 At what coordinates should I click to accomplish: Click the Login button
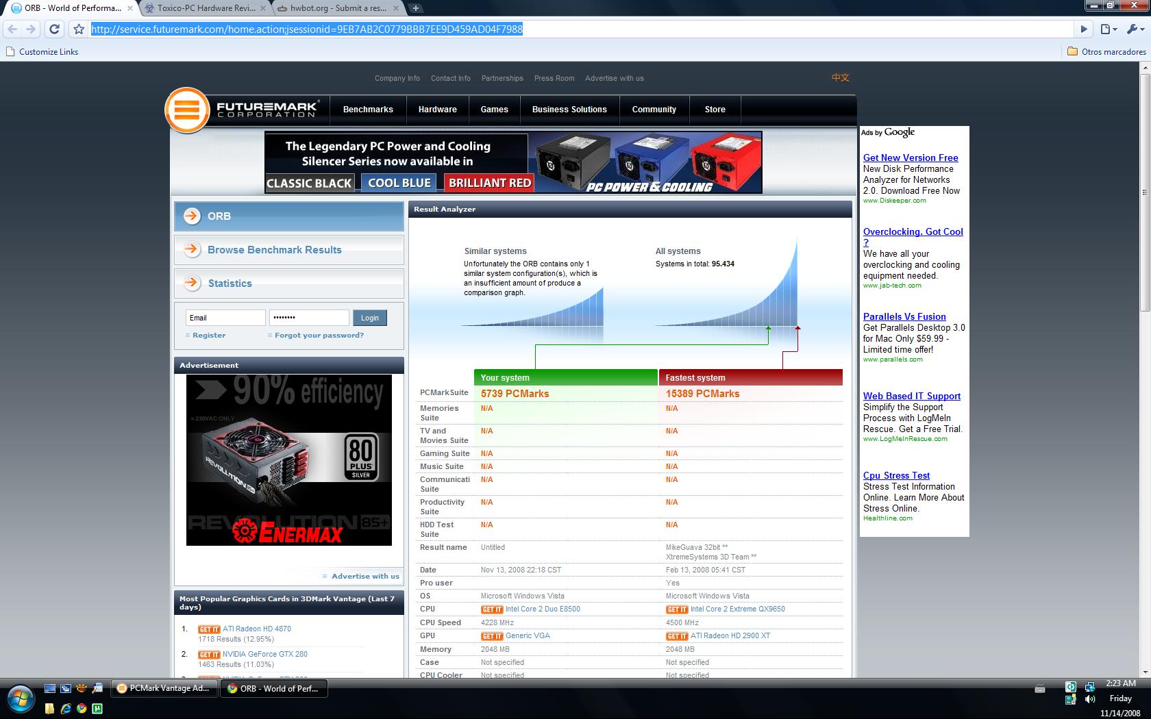coord(370,318)
